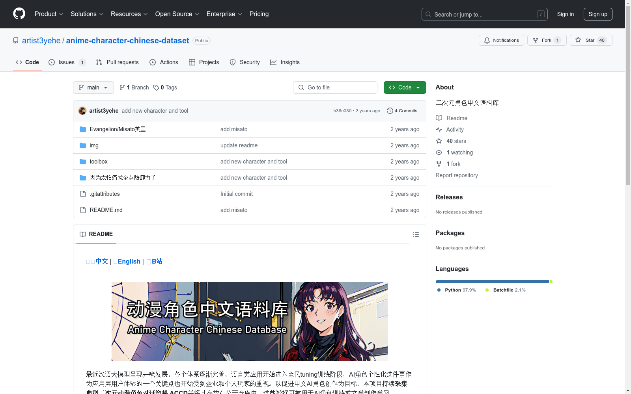Click the Python segment of the language bar
Screen dimensions: 631x394
492,282
